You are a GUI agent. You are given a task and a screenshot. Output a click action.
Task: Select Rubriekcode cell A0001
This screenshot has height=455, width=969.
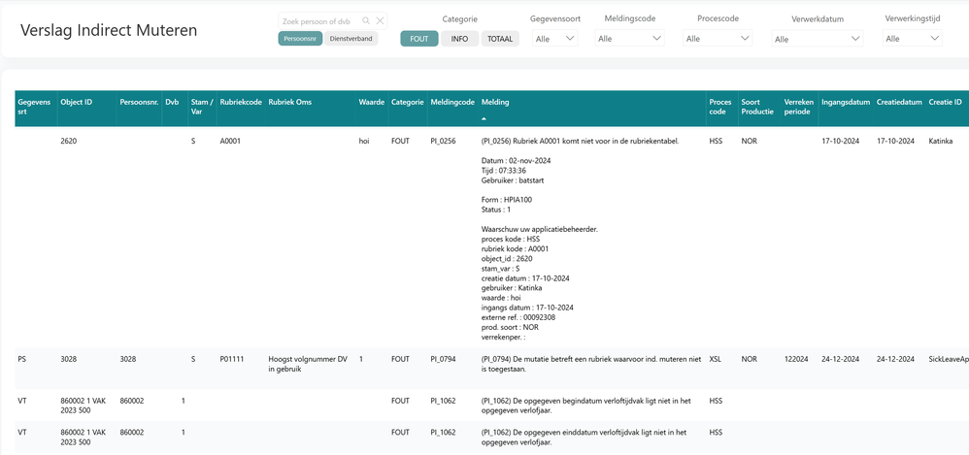pyautogui.click(x=230, y=141)
